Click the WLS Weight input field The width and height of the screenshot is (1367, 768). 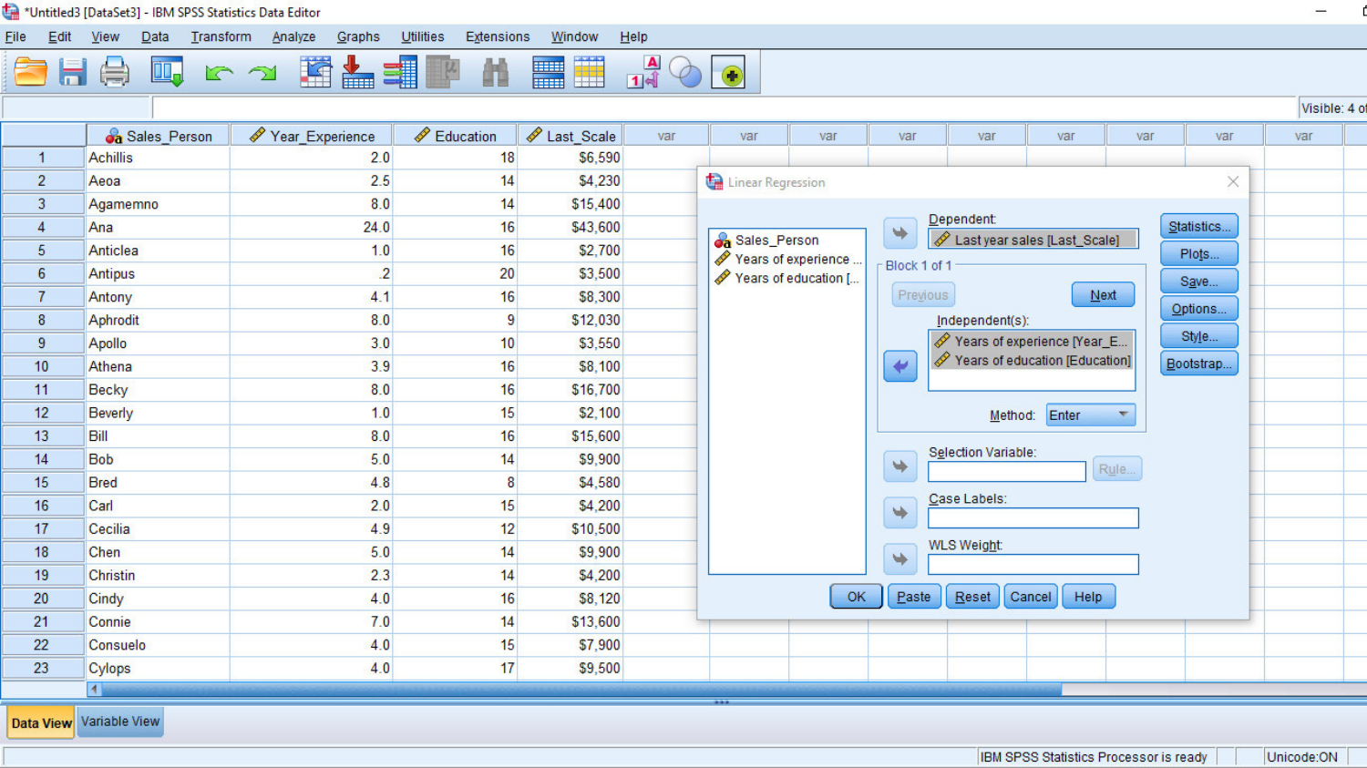click(1033, 564)
